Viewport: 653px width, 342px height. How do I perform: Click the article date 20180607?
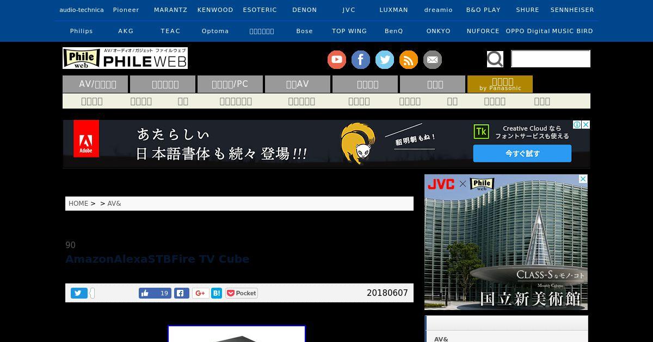pos(387,293)
